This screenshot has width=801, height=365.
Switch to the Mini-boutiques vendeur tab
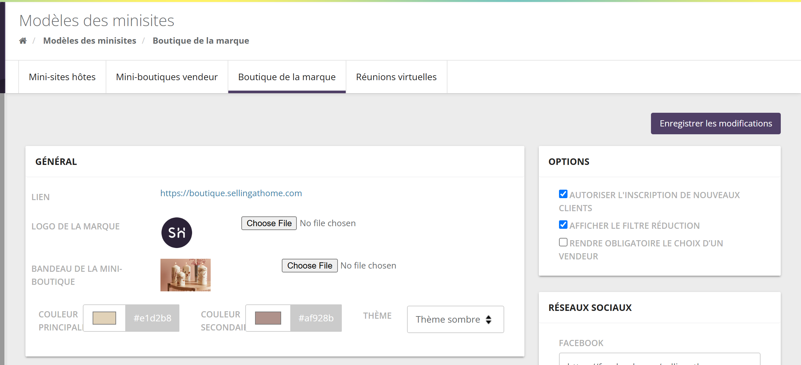[167, 77]
